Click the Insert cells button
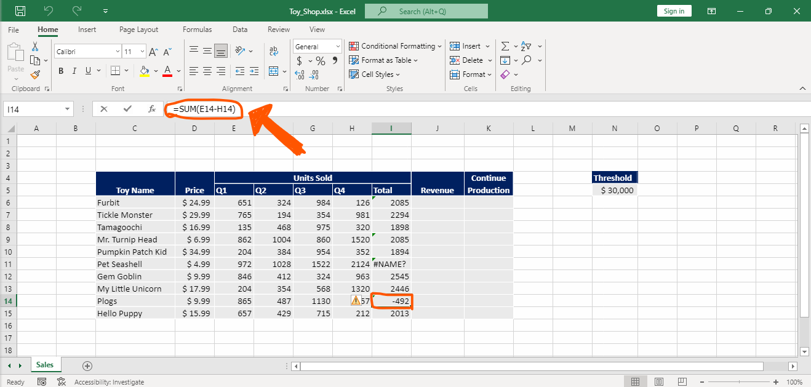This screenshot has width=811, height=387. tap(470, 46)
